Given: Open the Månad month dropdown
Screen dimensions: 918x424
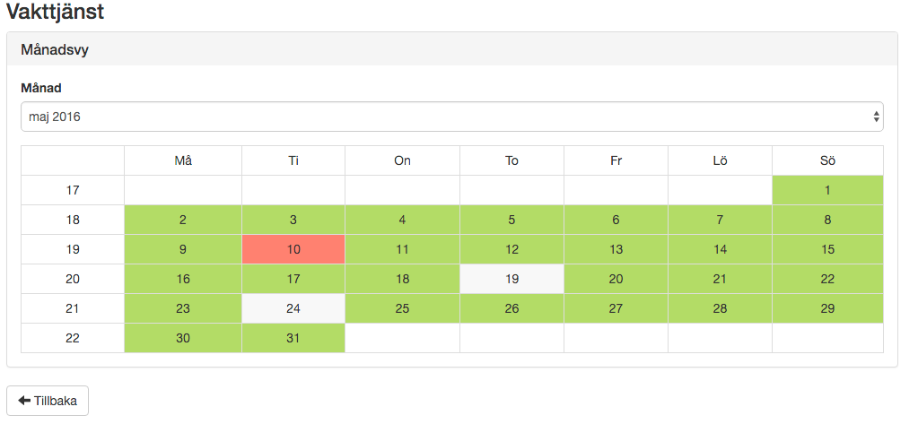Looking at the screenshot, I should point(451,117).
